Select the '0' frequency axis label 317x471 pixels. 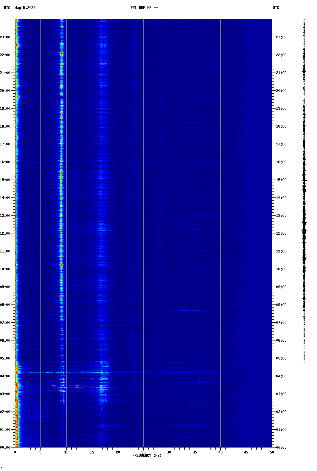(x=15, y=452)
